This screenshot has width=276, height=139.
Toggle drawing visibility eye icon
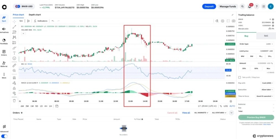click(14, 93)
